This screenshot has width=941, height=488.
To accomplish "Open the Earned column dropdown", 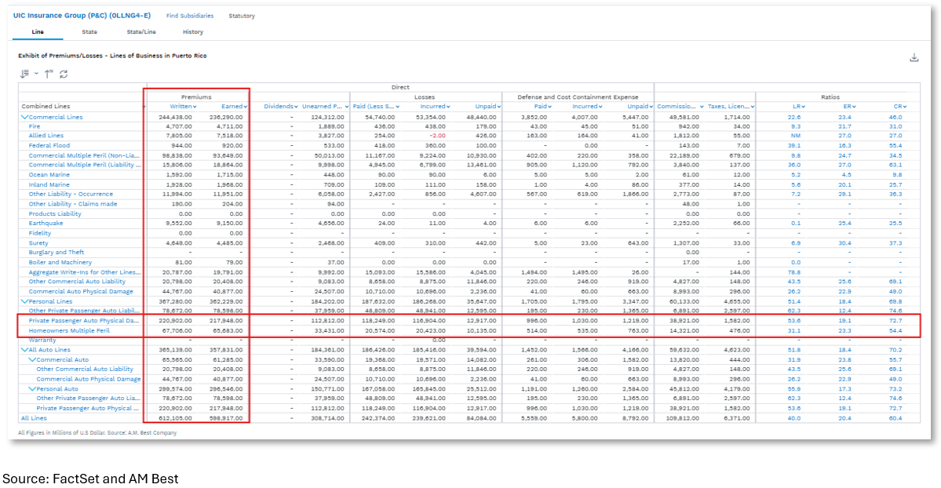I will coord(246,107).
